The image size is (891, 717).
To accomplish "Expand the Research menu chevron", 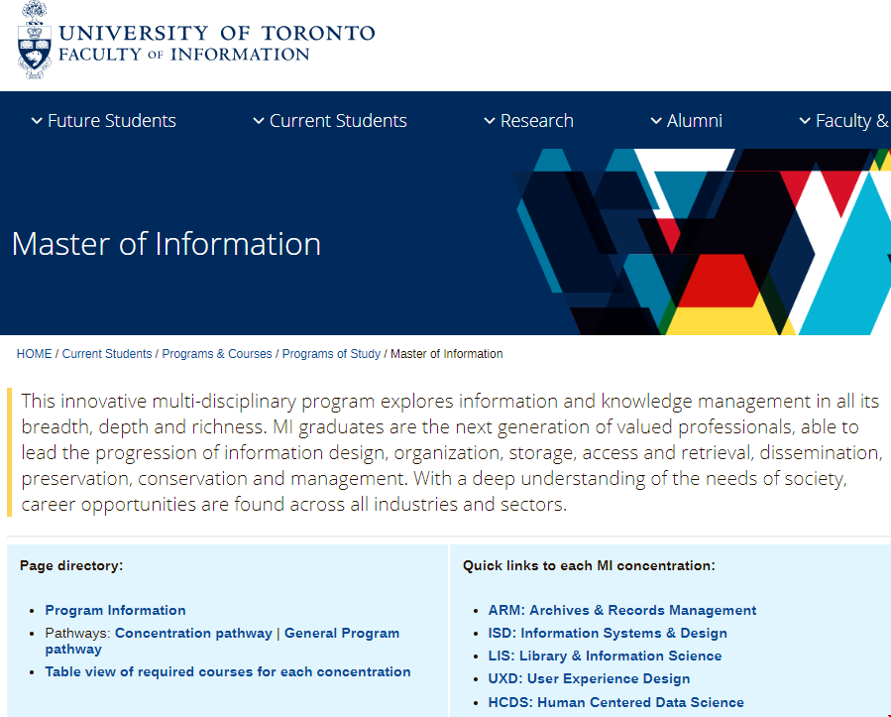I will pyautogui.click(x=490, y=121).
